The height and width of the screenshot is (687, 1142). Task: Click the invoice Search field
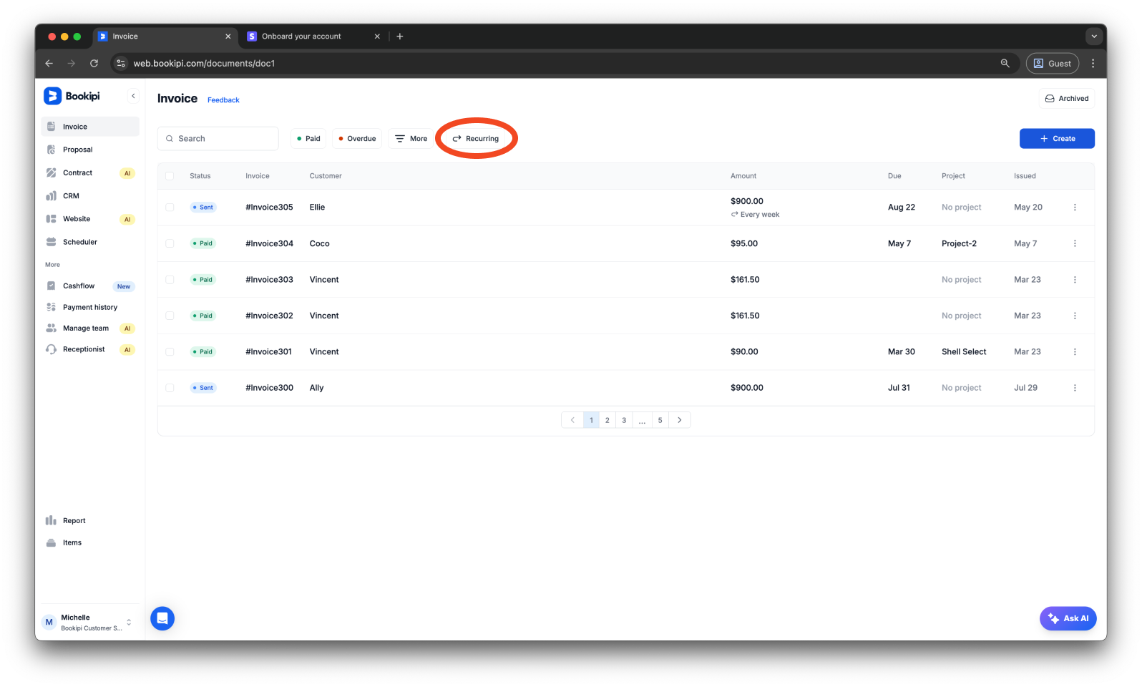click(x=218, y=139)
